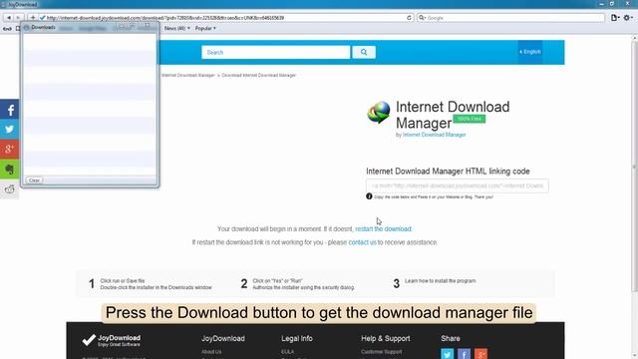Screen dimensions: 638x359
Task: Go forward with the browser forward arrow
Action: click(18, 18)
